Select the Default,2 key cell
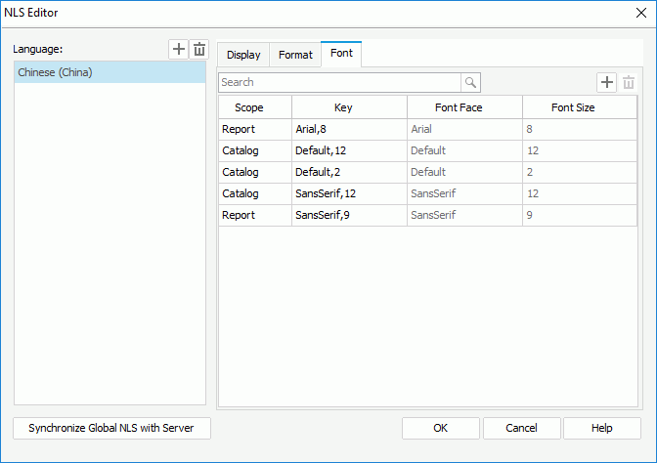The width and height of the screenshot is (657, 463). click(349, 172)
